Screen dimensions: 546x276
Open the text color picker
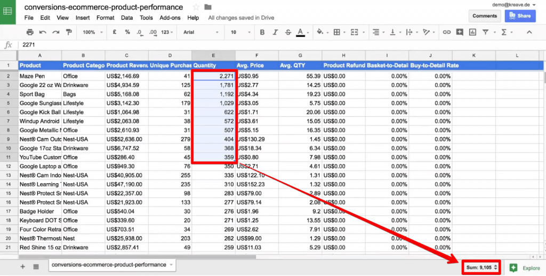301,32
